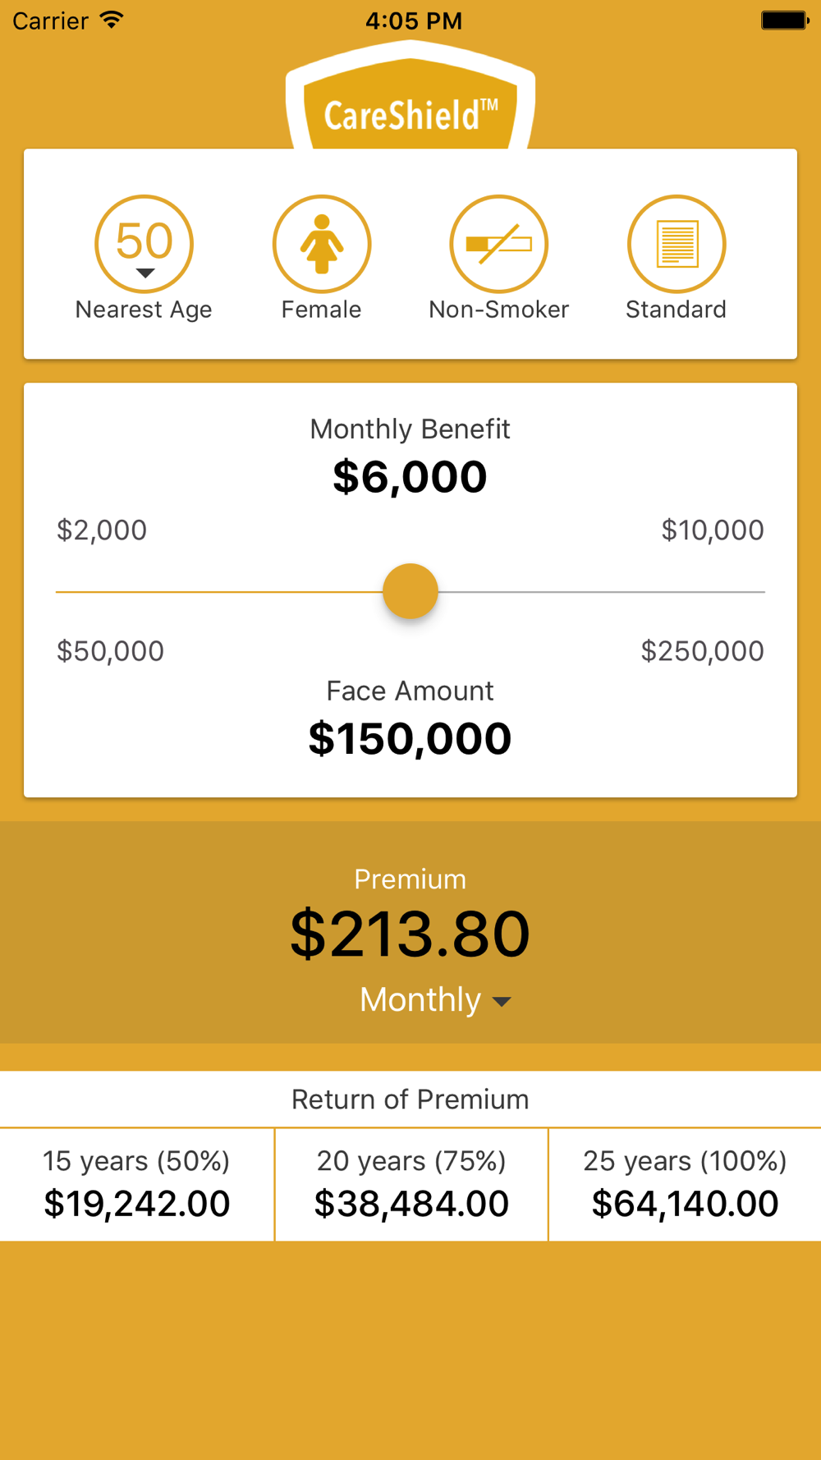Tap the Wi-Fi status icon
Screen dimensions: 821x1460
[112, 20]
